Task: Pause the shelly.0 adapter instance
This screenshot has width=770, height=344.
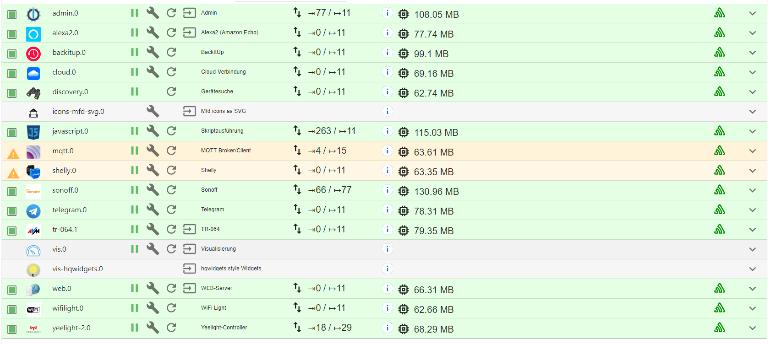Action: pyautogui.click(x=135, y=170)
